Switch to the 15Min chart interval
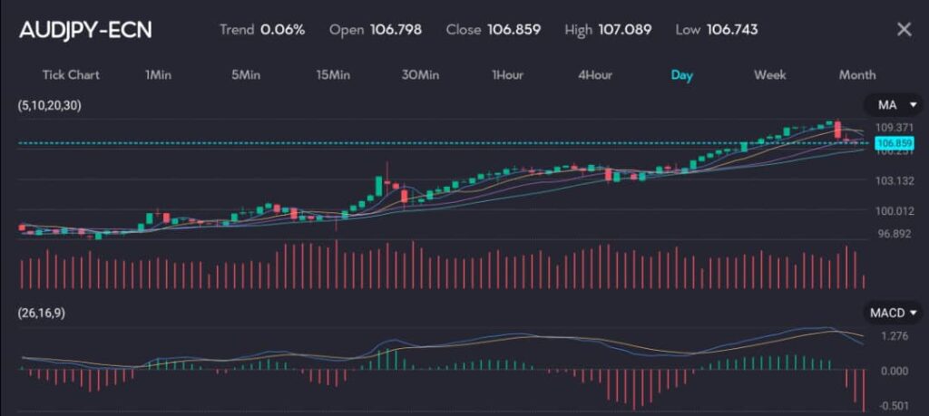Image resolution: width=929 pixels, height=416 pixels. click(x=333, y=75)
